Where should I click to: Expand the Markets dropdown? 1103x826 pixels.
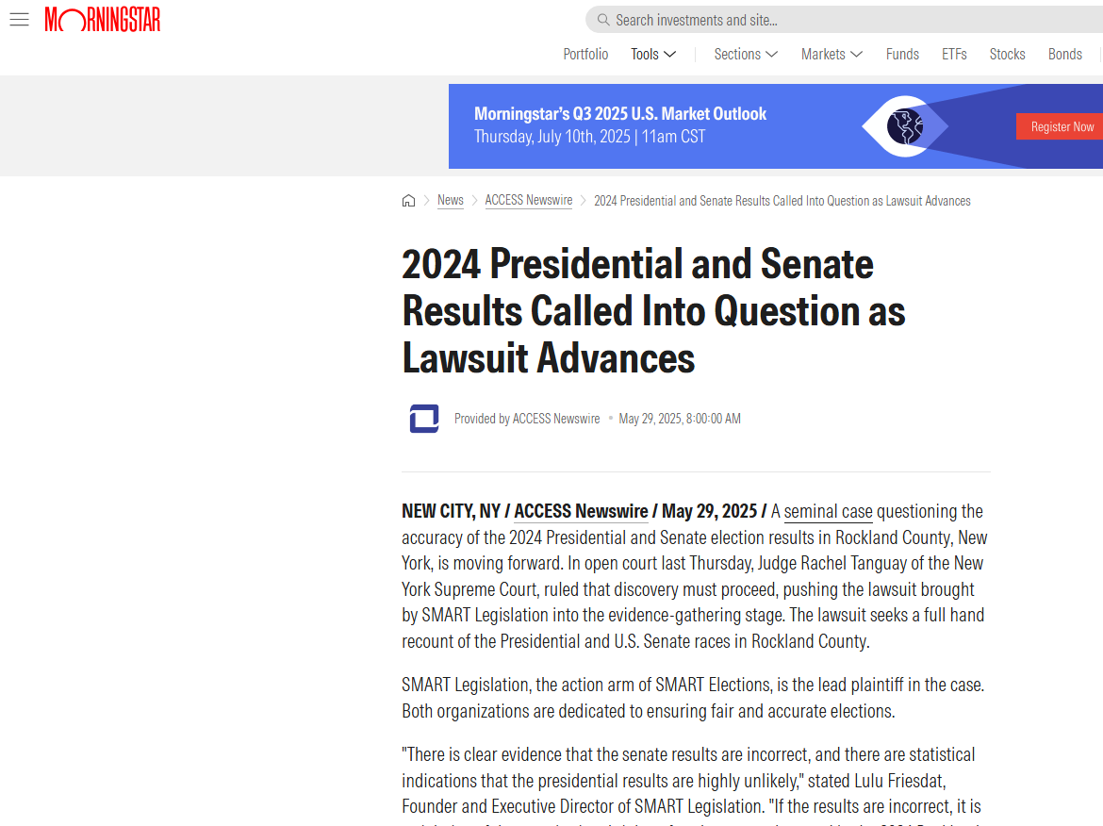pyautogui.click(x=831, y=54)
